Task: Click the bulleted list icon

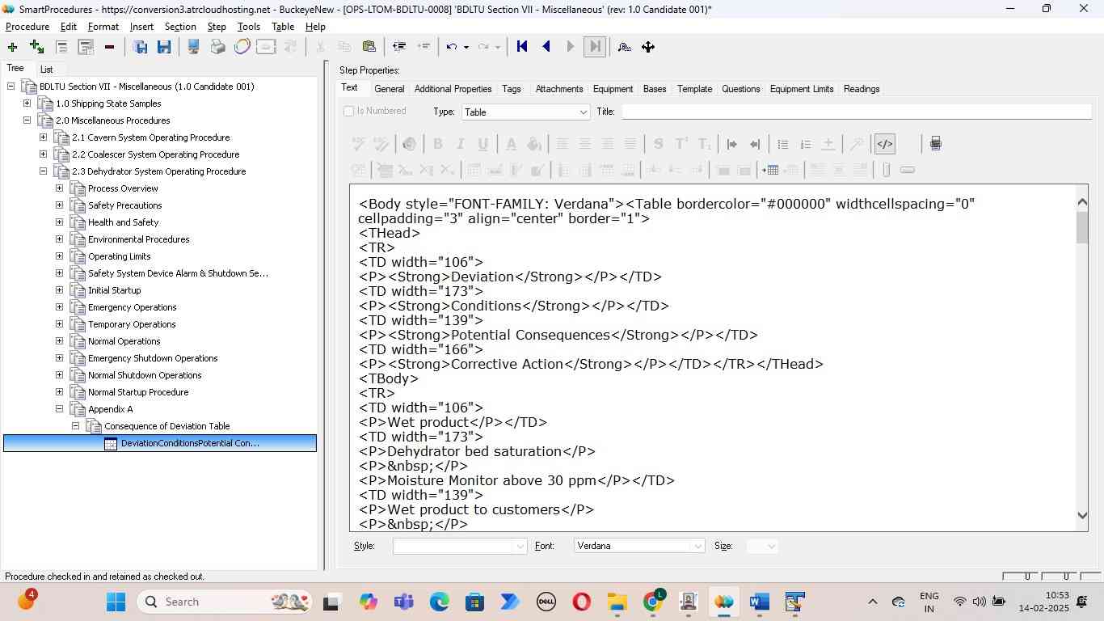Action: tap(782, 144)
